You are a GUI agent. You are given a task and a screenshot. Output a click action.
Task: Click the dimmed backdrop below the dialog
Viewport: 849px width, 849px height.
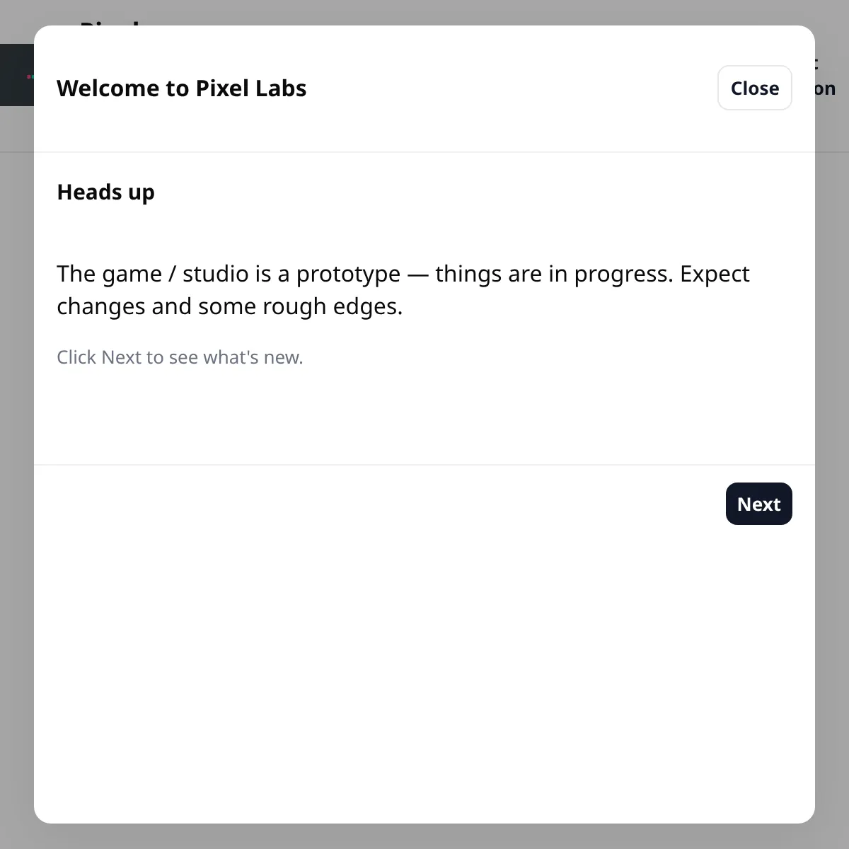tap(424, 836)
